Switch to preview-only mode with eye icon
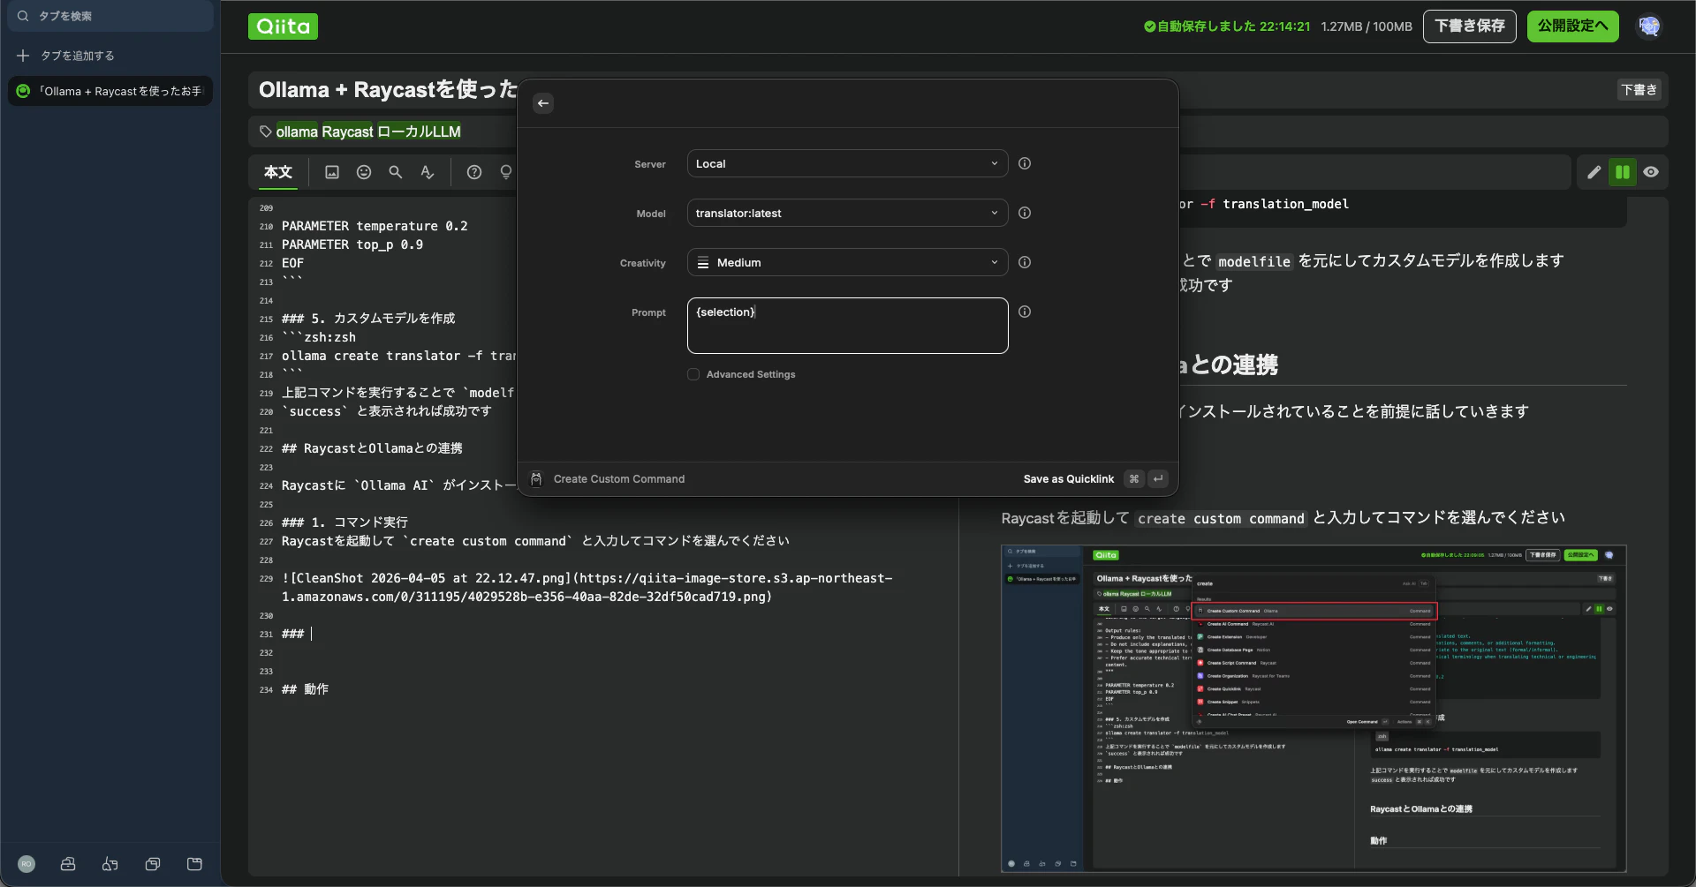The width and height of the screenshot is (1696, 887). [1651, 172]
